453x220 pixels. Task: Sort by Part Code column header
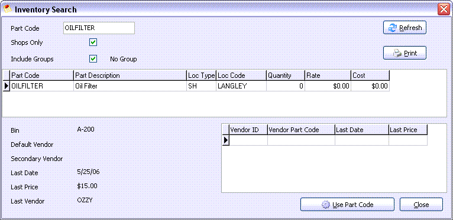point(42,75)
